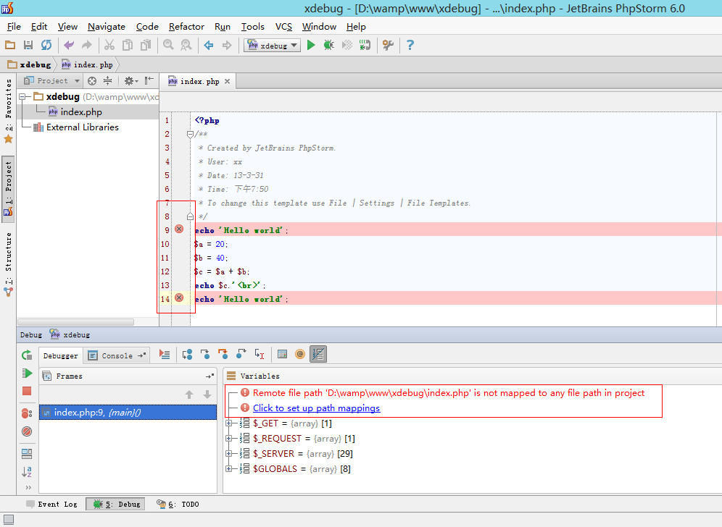Click the Force Step Into icon
The image size is (722, 527).
[223, 354]
